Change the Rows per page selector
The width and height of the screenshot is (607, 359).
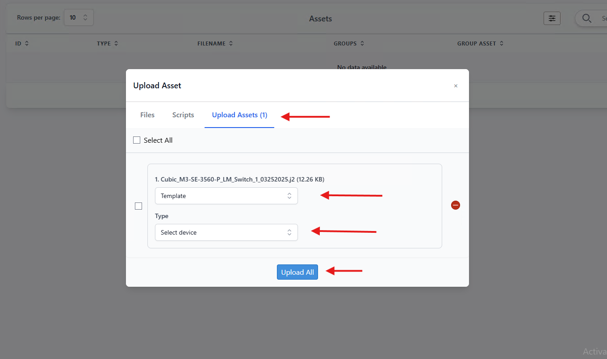(79, 17)
